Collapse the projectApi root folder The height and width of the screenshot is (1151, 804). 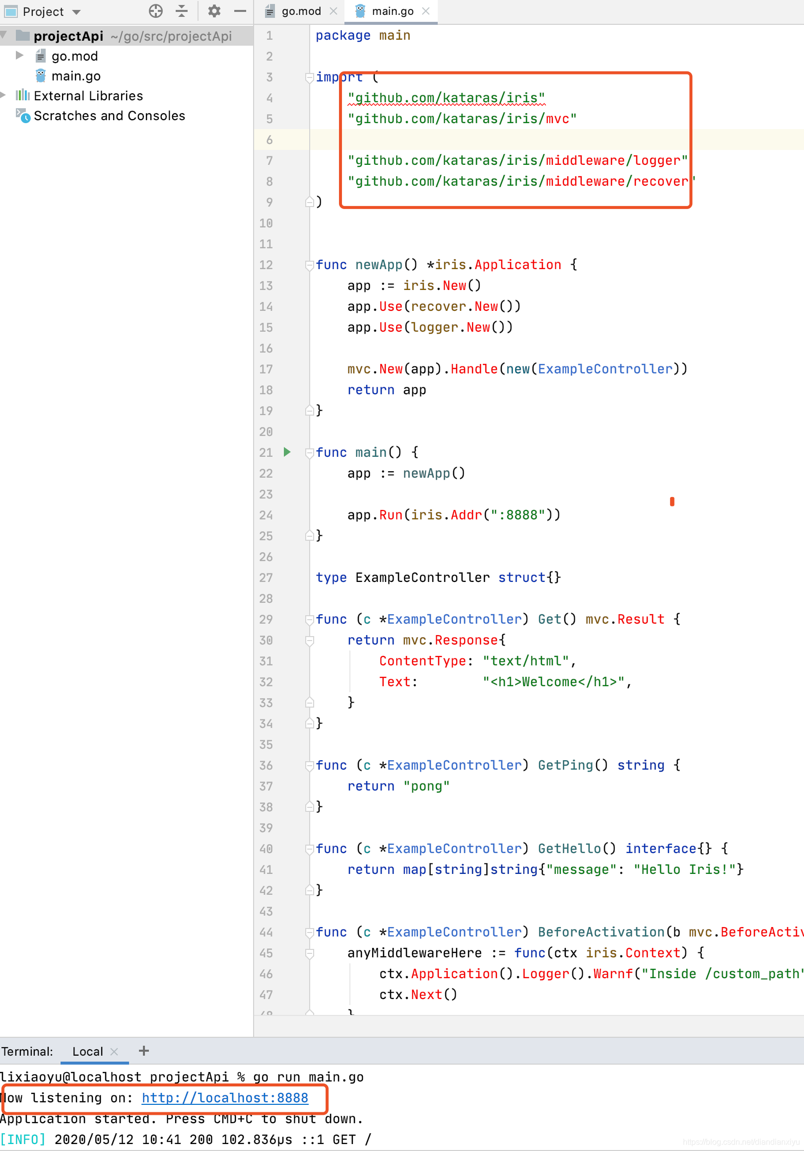pos(4,35)
